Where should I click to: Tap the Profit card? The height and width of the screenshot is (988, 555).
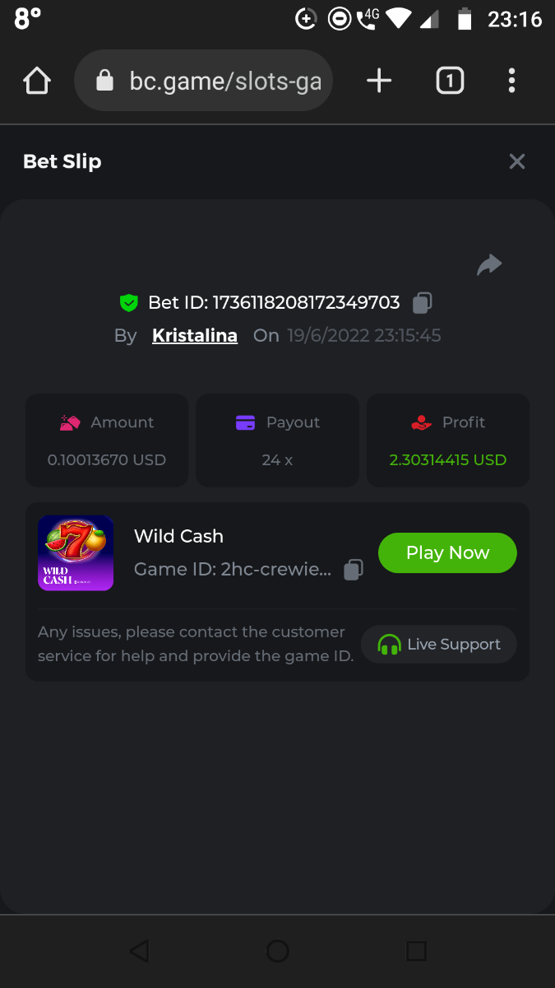coord(448,440)
